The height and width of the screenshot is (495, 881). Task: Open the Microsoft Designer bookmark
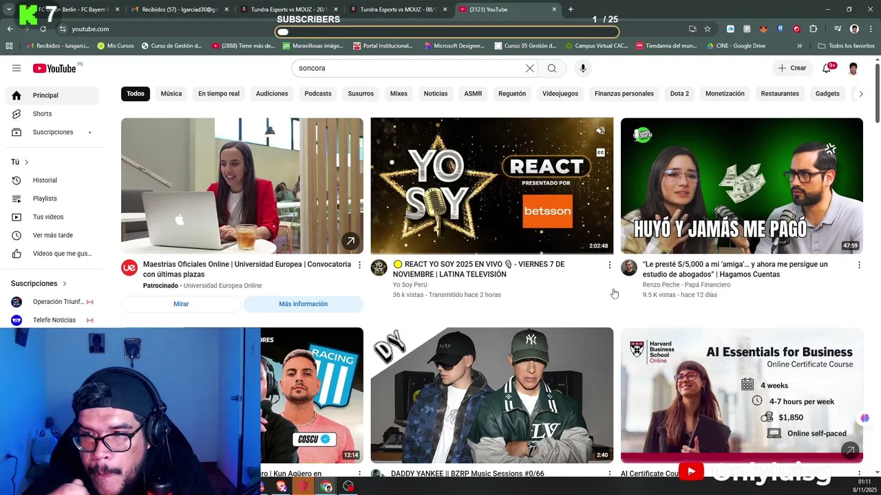coord(454,46)
